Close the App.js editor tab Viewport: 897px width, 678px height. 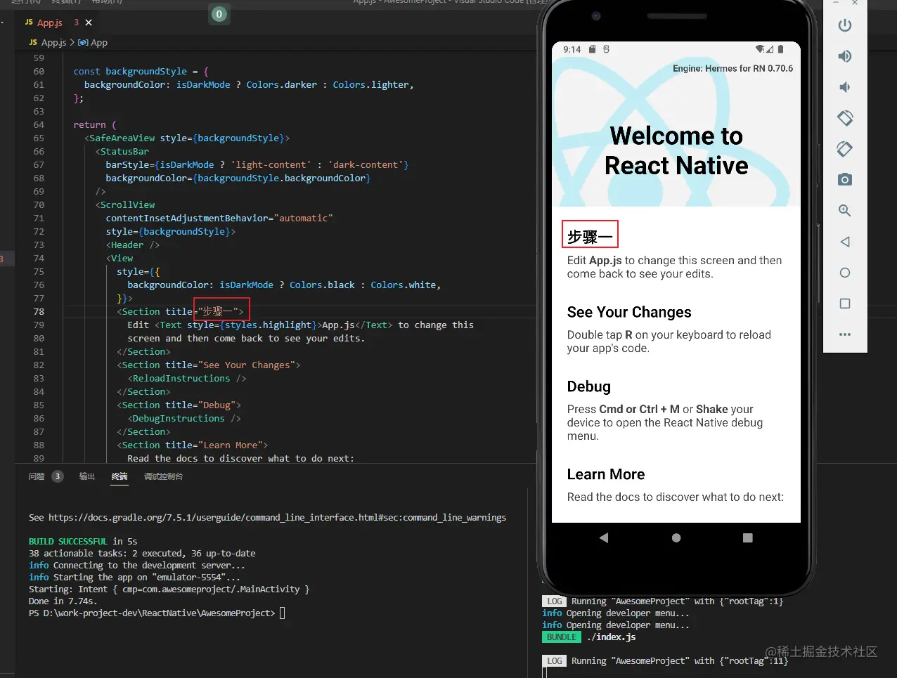pyautogui.click(x=89, y=22)
